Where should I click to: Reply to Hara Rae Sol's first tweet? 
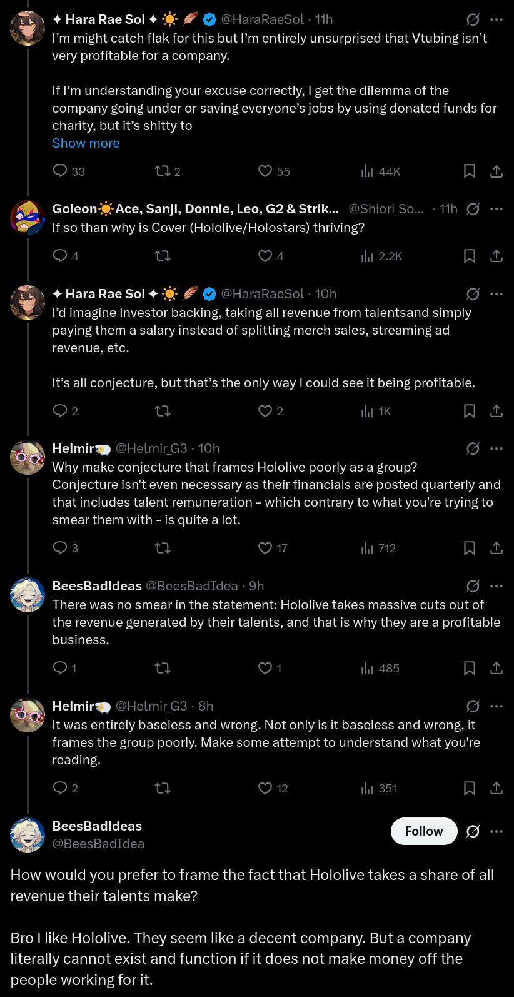click(x=61, y=171)
